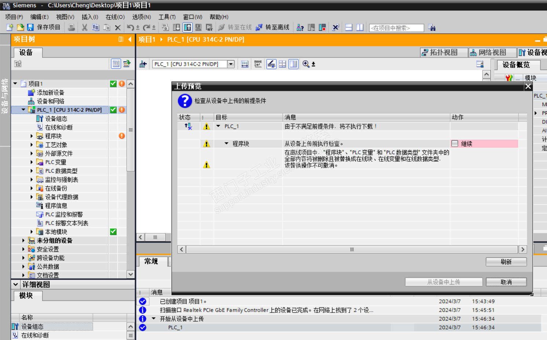Select 添加新设备 in project tree
The width and height of the screenshot is (547, 340).
click(x=50, y=92)
